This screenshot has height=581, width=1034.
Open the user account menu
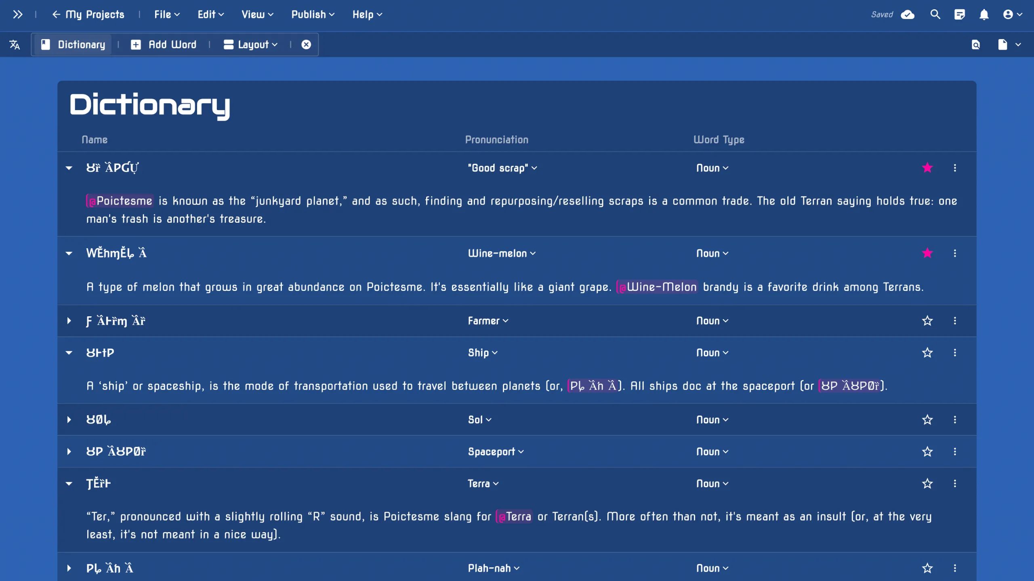tap(1013, 15)
